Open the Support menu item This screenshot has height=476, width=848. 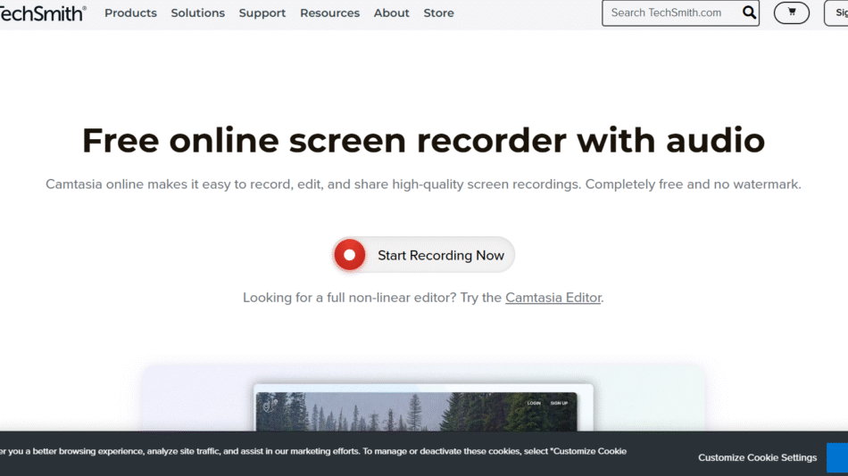(262, 13)
